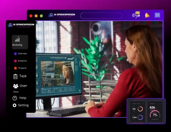Screen dimensions: 171x132
Task: Click the Task clipboard icon
Action: pos(15,76)
